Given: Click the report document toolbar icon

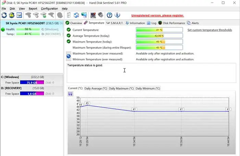Looking at the screenshot, I should coord(69,15).
